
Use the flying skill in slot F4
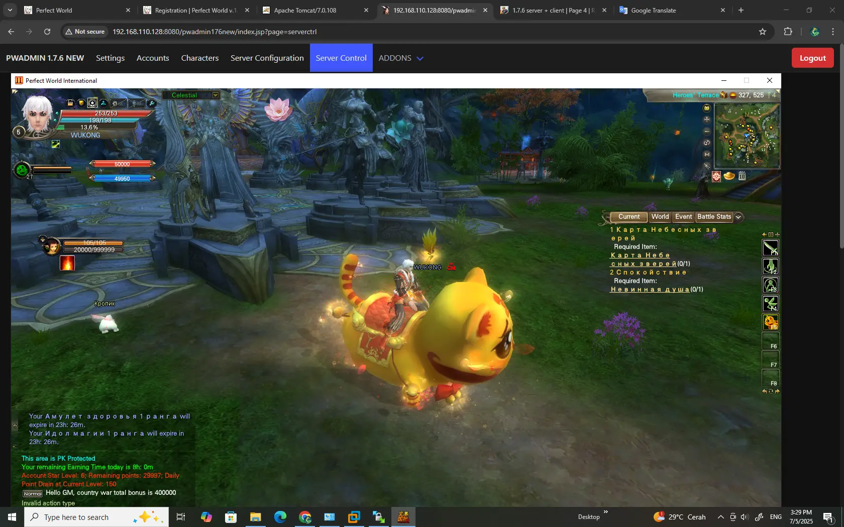coord(771,303)
